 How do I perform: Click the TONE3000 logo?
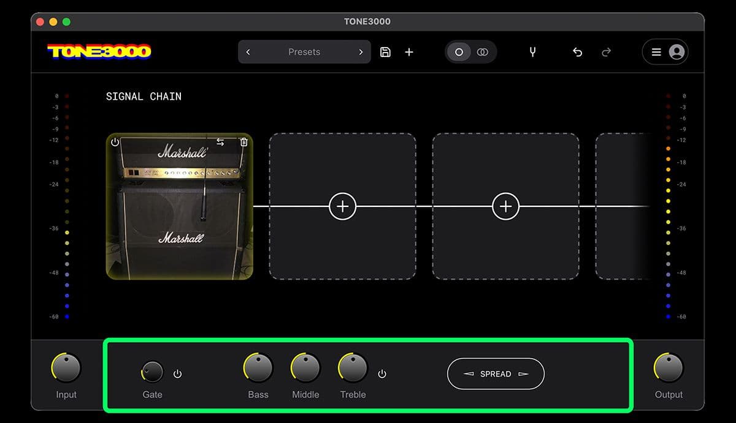pos(99,51)
